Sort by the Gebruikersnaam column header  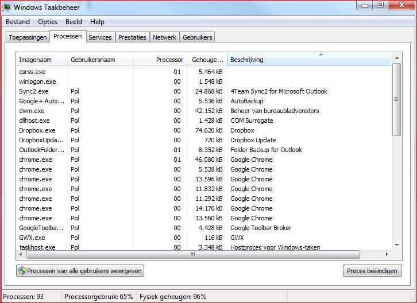[100, 60]
